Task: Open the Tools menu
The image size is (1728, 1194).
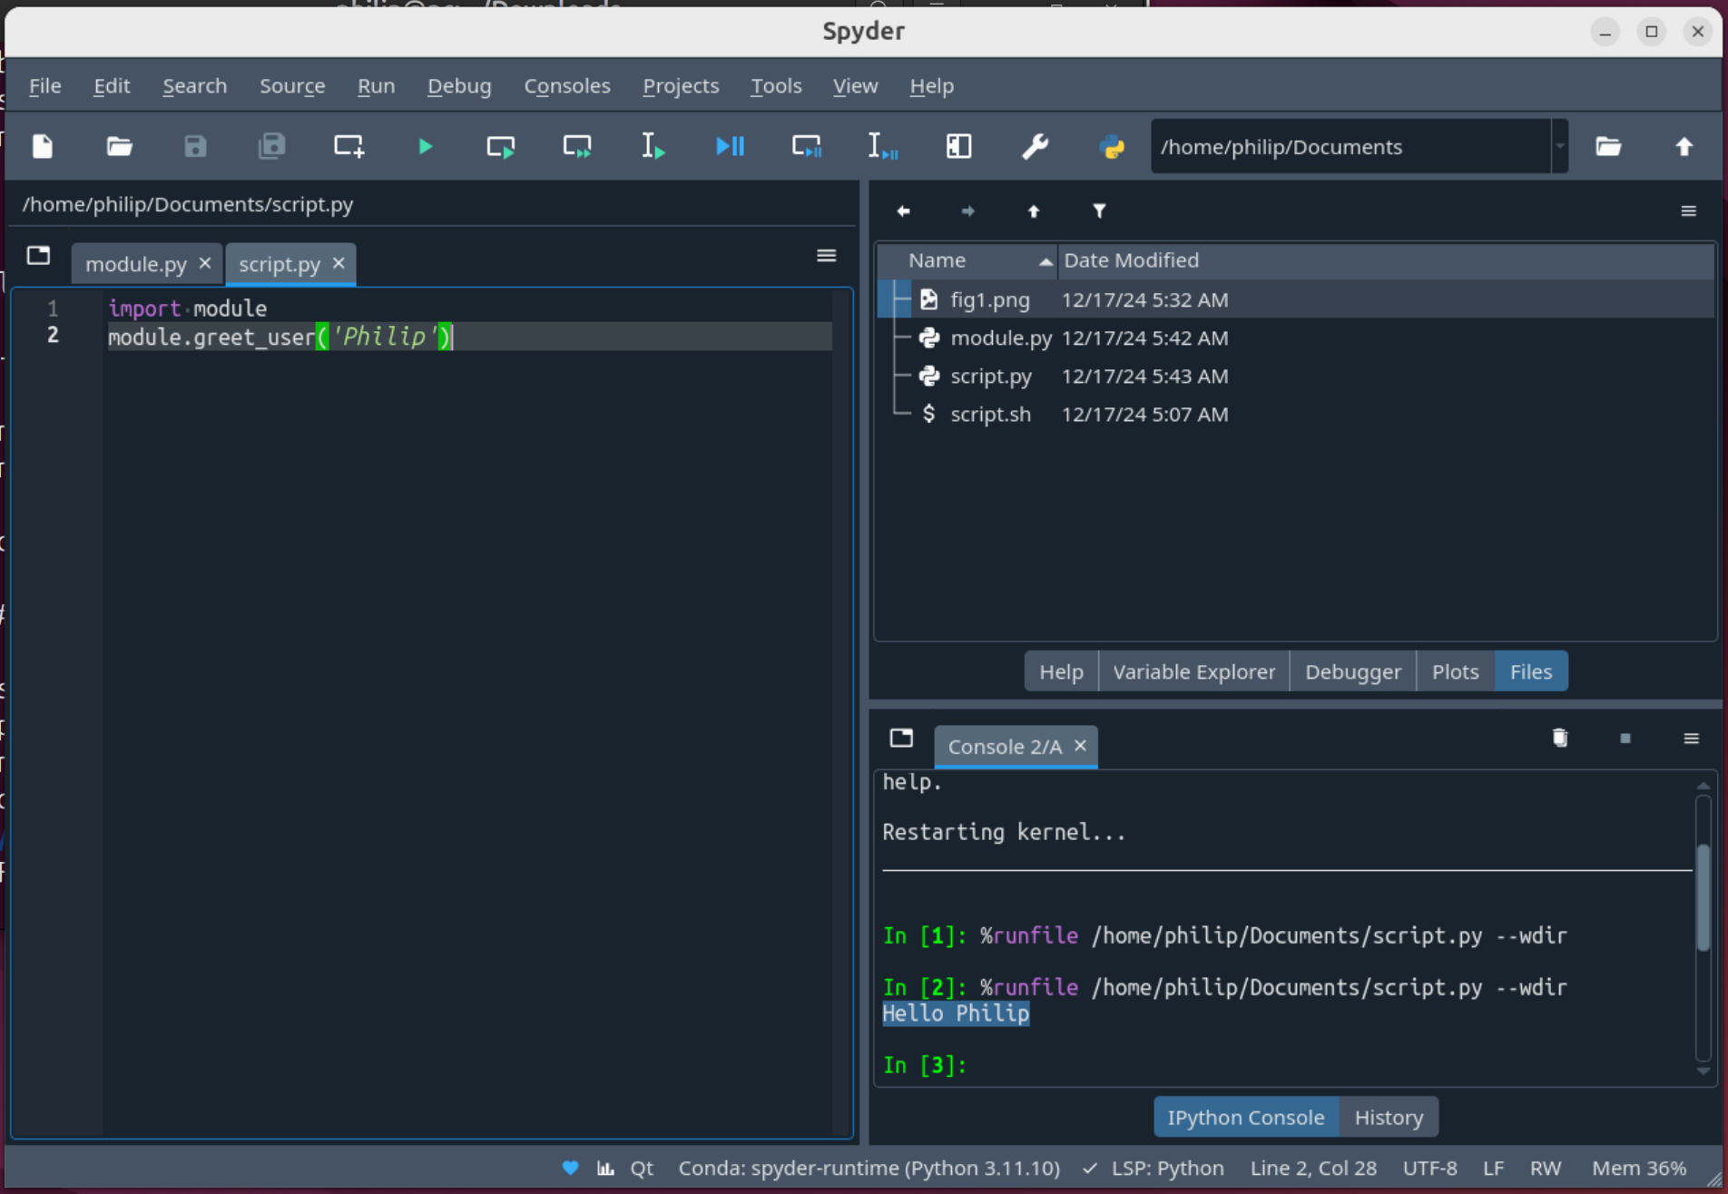Action: click(776, 85)
